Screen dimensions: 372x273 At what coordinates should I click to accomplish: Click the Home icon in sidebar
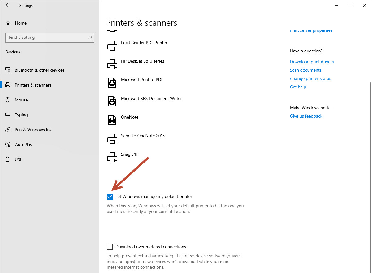pyautogui.click(x=8, y=23)
